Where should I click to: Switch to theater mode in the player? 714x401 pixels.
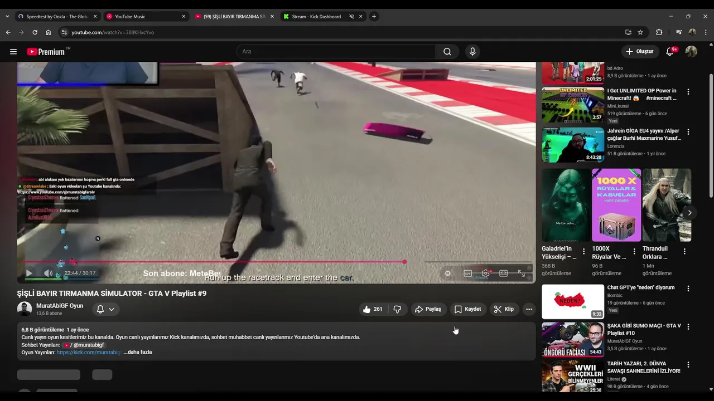(x=504, y=273)
